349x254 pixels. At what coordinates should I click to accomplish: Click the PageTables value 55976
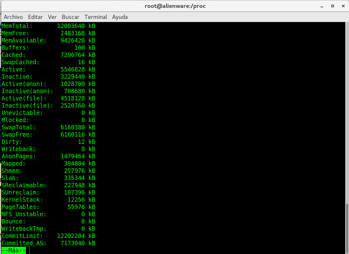click(x=76, y=207)
